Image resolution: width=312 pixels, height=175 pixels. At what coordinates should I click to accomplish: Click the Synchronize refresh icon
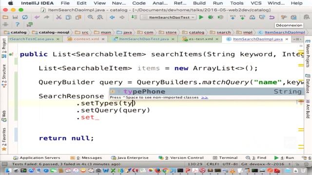[25, 17]
